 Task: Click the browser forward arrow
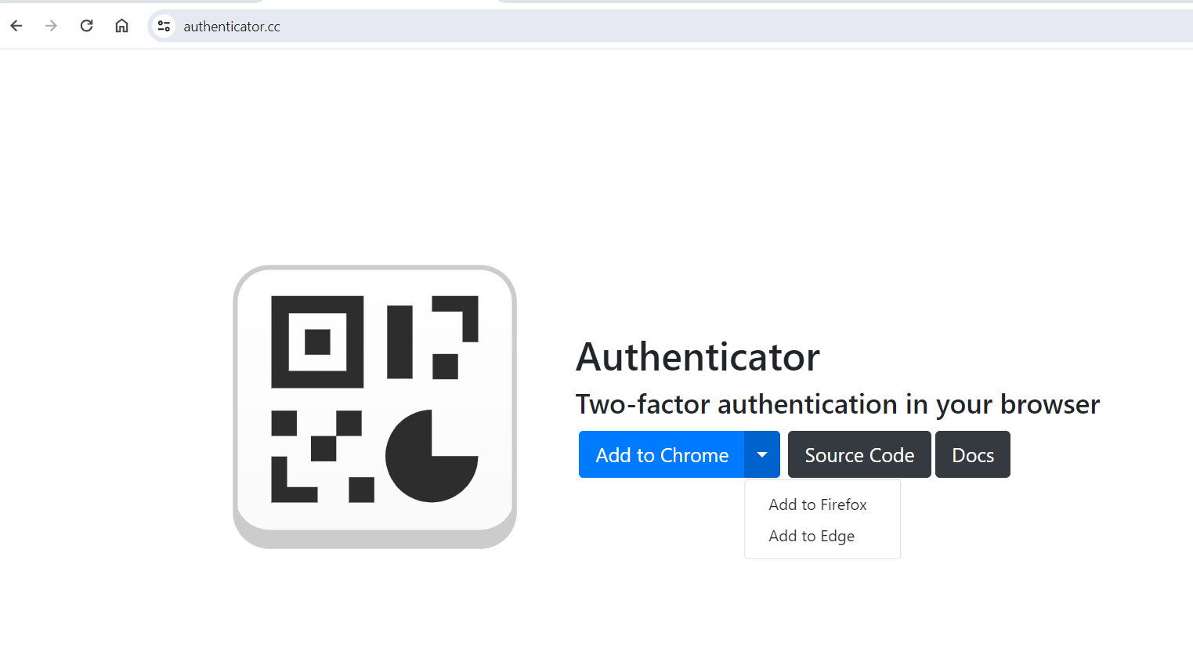(52, 26)
